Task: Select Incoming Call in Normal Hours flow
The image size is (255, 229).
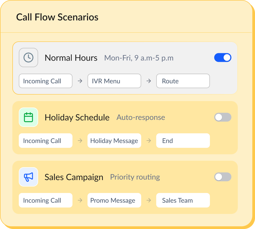Action: (45, 81)
